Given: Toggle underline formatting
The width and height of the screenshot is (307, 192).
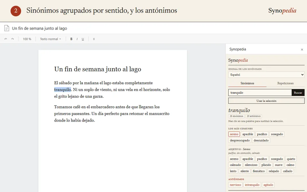Looking at the screenshot, I should [x=83, y=39].
